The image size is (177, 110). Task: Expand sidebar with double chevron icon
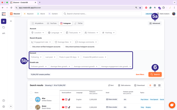coord(11,21)
